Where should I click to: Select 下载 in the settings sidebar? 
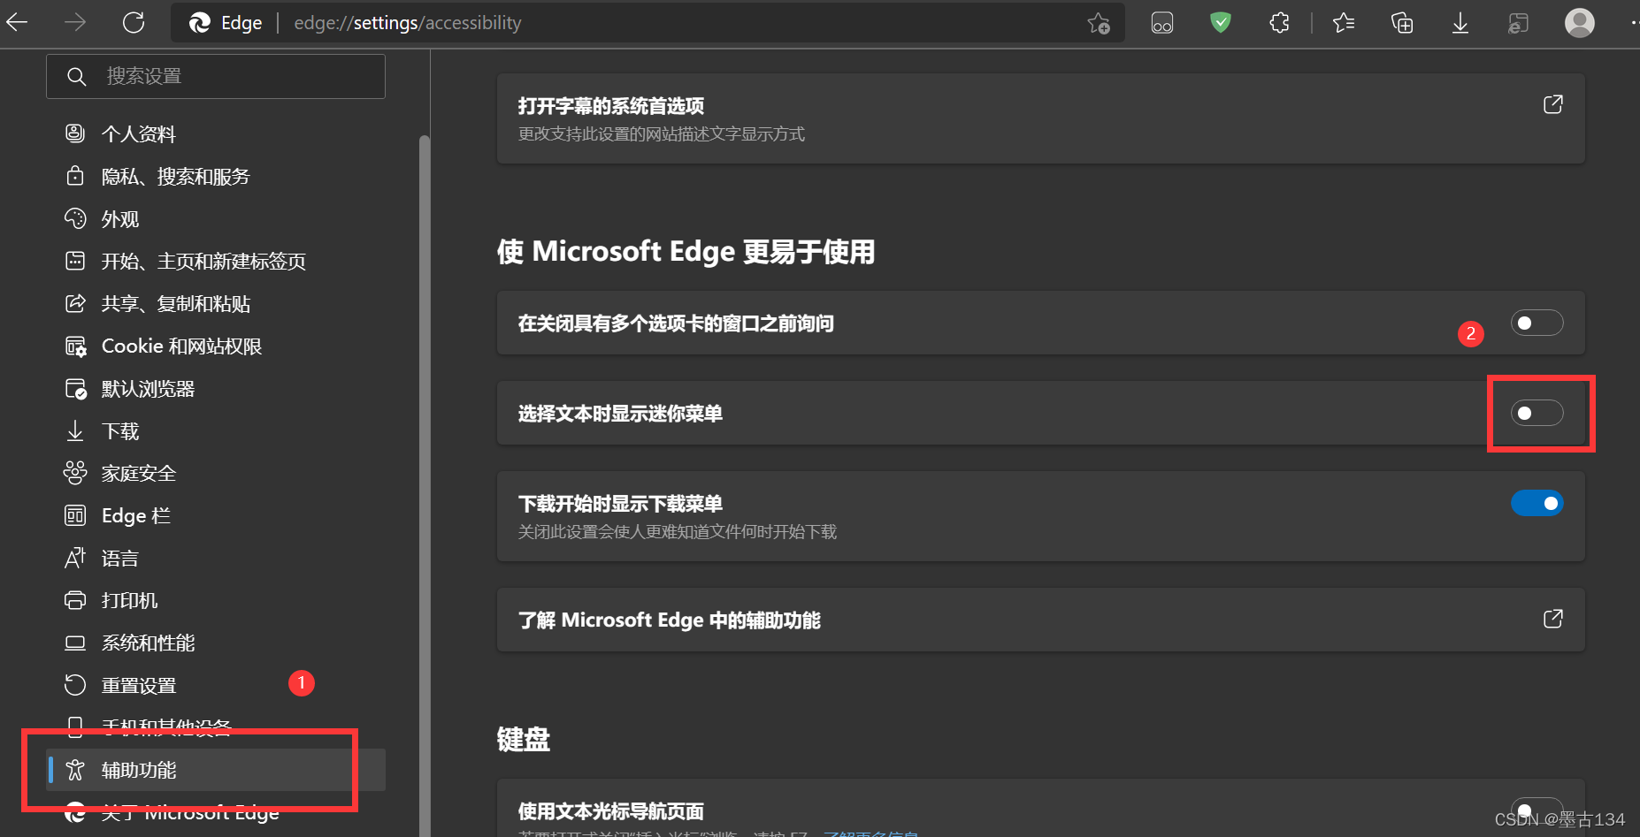coord(217,430)
